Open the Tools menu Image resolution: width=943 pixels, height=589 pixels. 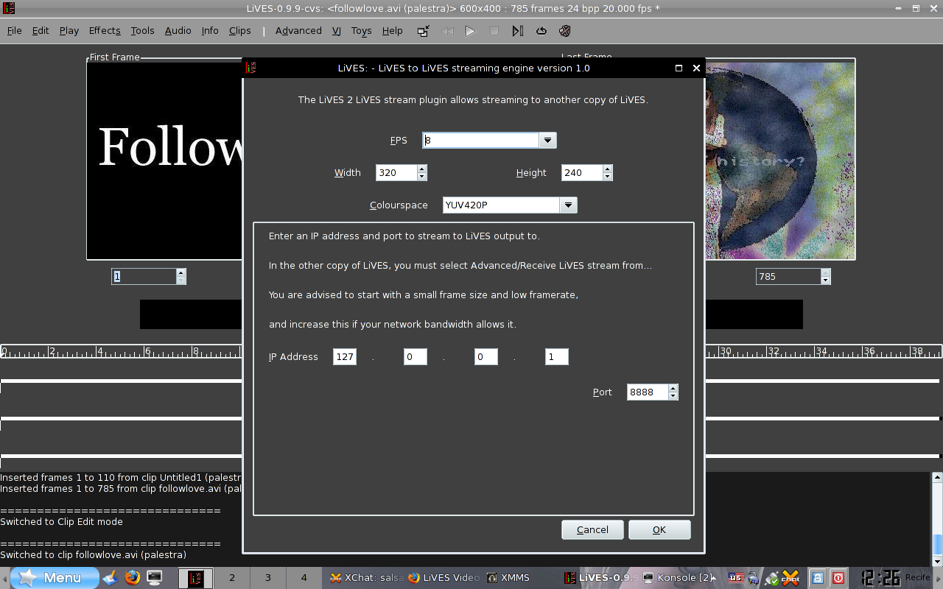(143, 31)
